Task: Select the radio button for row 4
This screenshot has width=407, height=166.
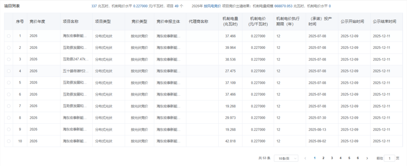Action: click(9, 71)
